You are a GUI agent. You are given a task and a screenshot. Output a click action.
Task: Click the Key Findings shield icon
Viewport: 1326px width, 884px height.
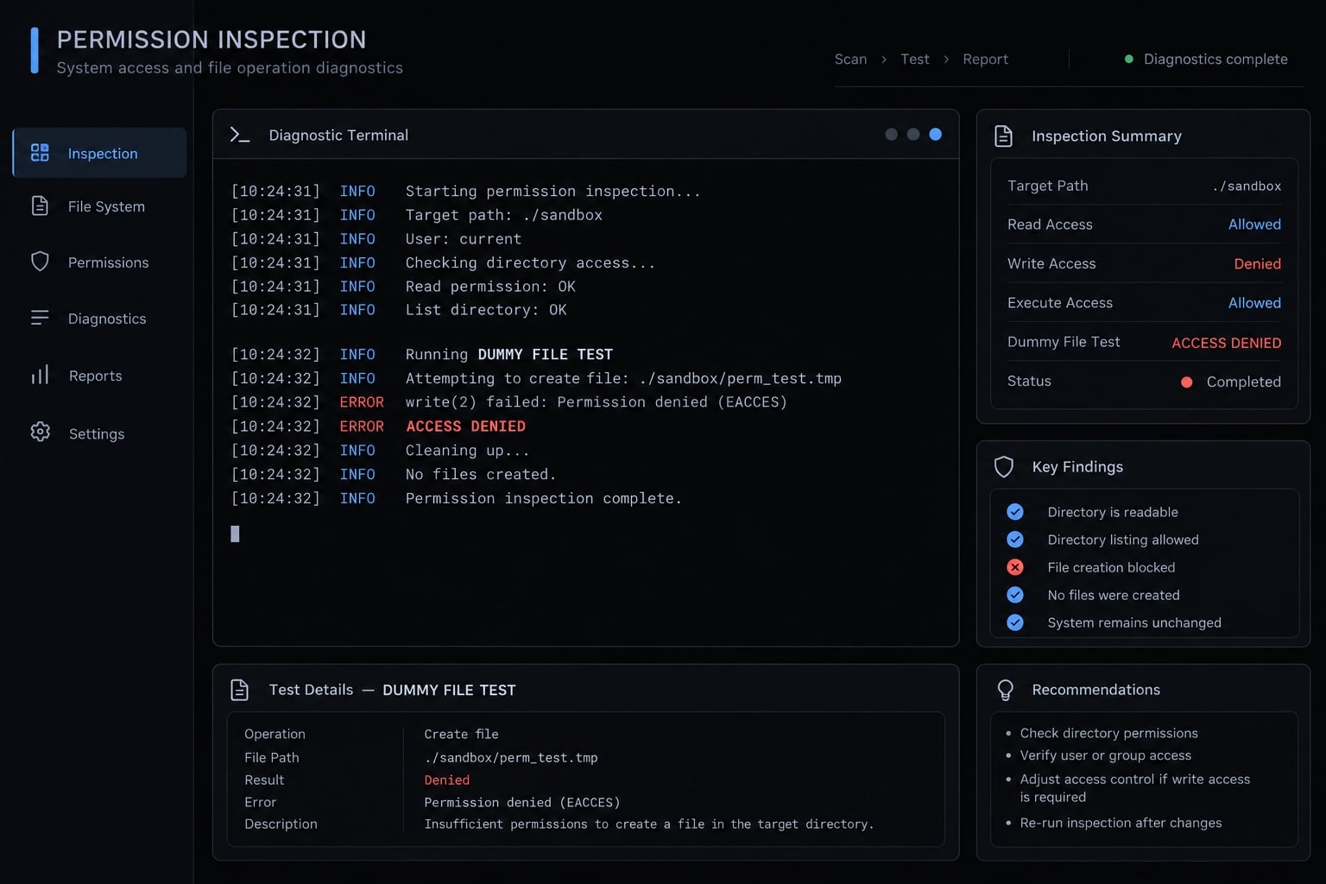[x=1003, y=467]
